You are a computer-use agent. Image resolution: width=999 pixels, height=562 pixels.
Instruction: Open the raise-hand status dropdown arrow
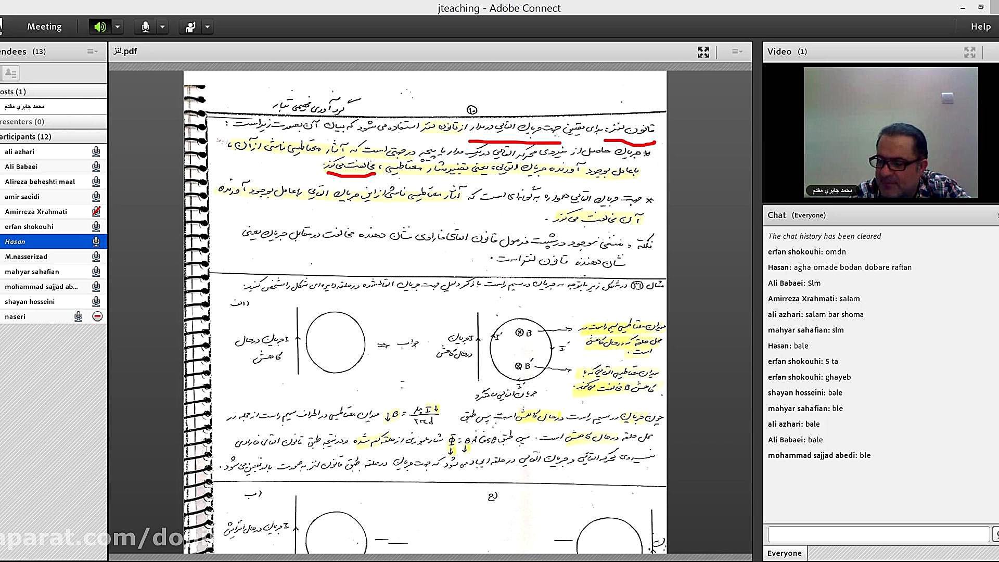coord(208,27)
